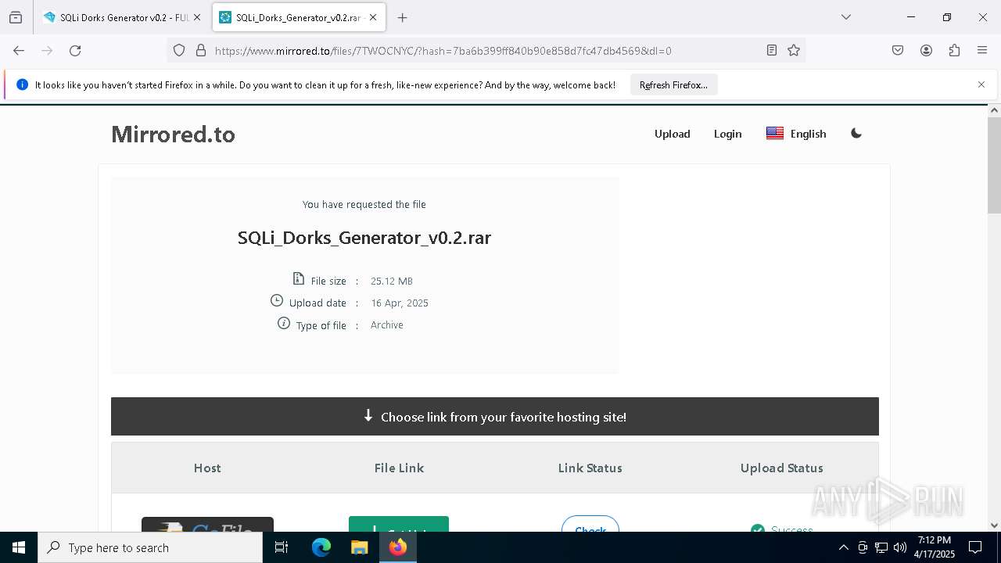1001x563 pixels.
Task: Click the Link Status column header
Action: pos(590,468)
